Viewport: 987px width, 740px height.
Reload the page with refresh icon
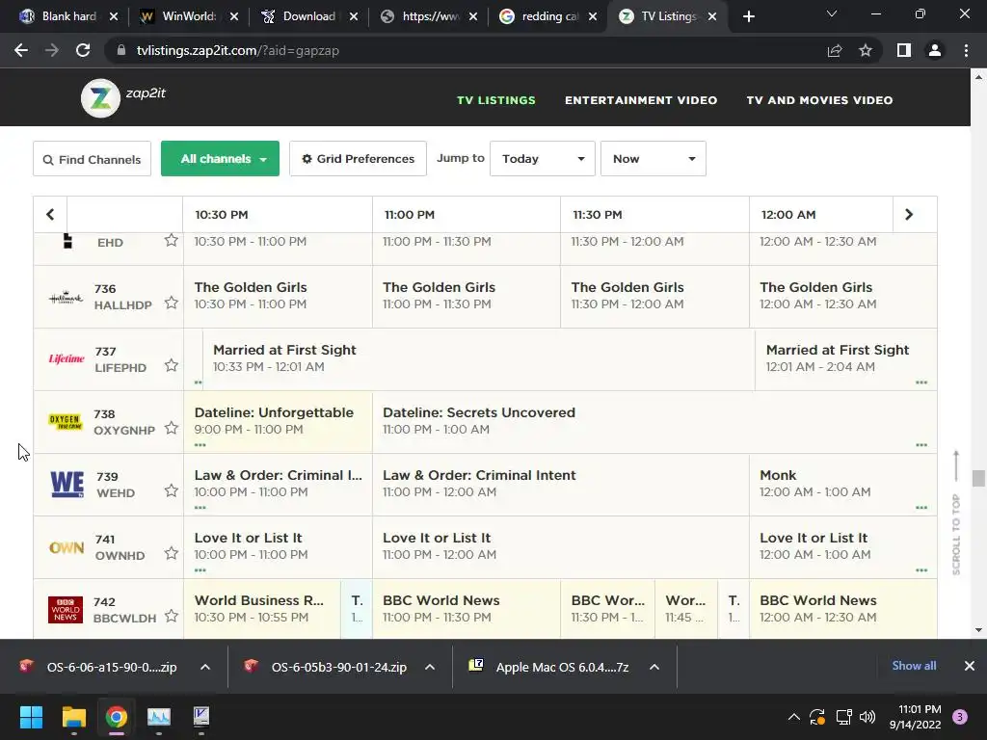point(83,50)
